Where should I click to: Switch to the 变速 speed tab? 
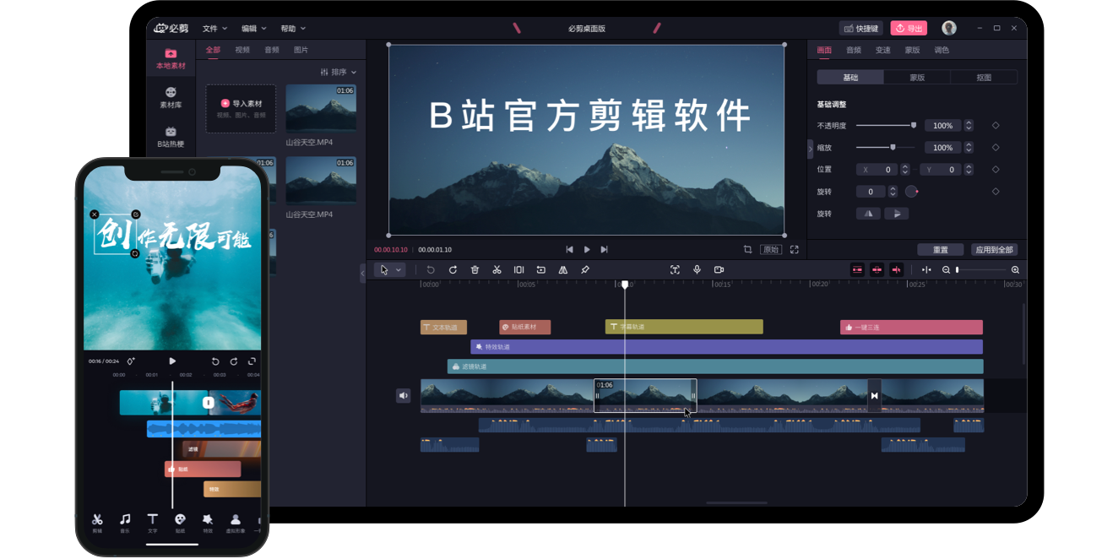[x=882, y=50]
